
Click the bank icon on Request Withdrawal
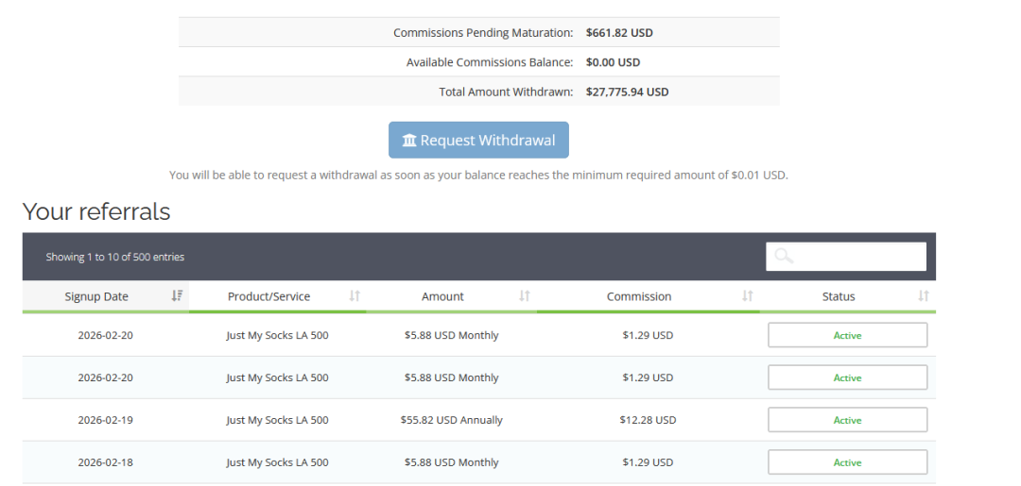409,141
